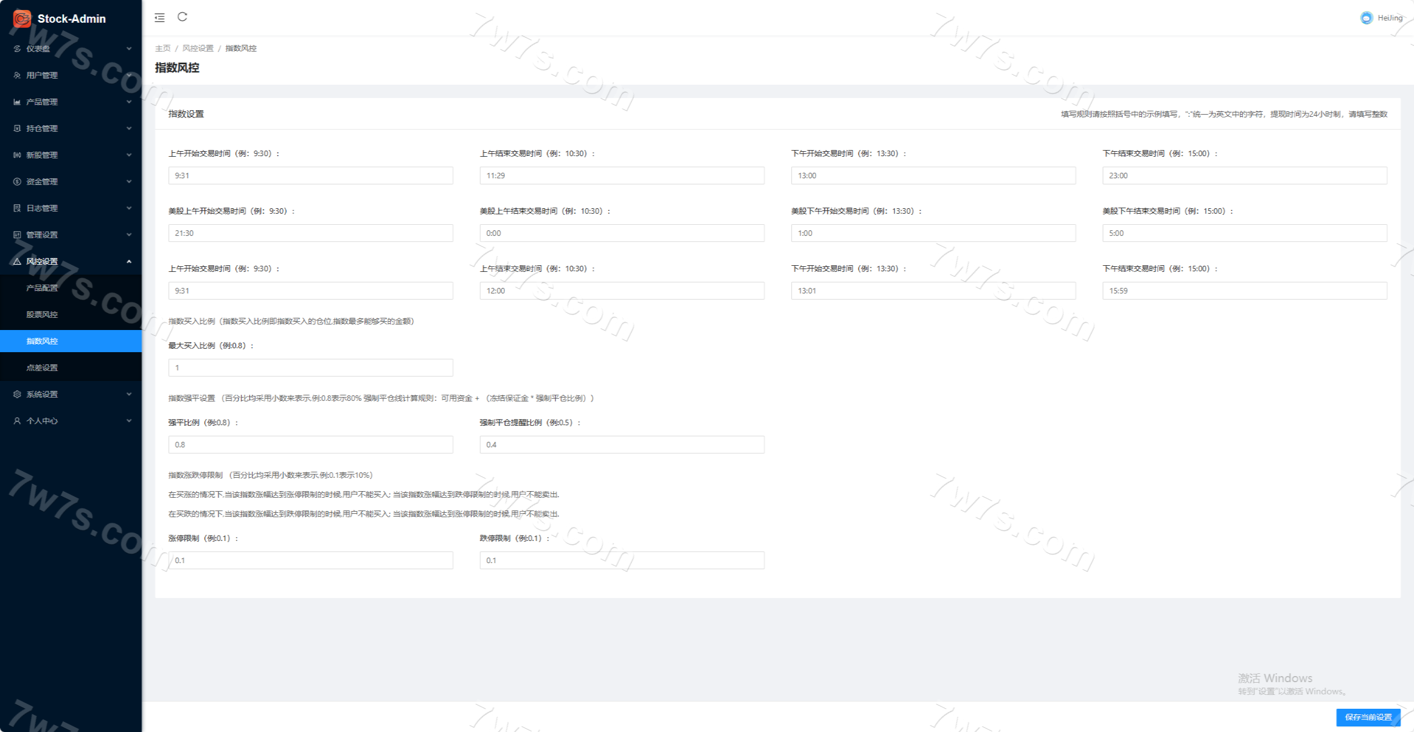Open the 点差设置 submenu item
Viewport: 1414px width, 732px height.
42,368
